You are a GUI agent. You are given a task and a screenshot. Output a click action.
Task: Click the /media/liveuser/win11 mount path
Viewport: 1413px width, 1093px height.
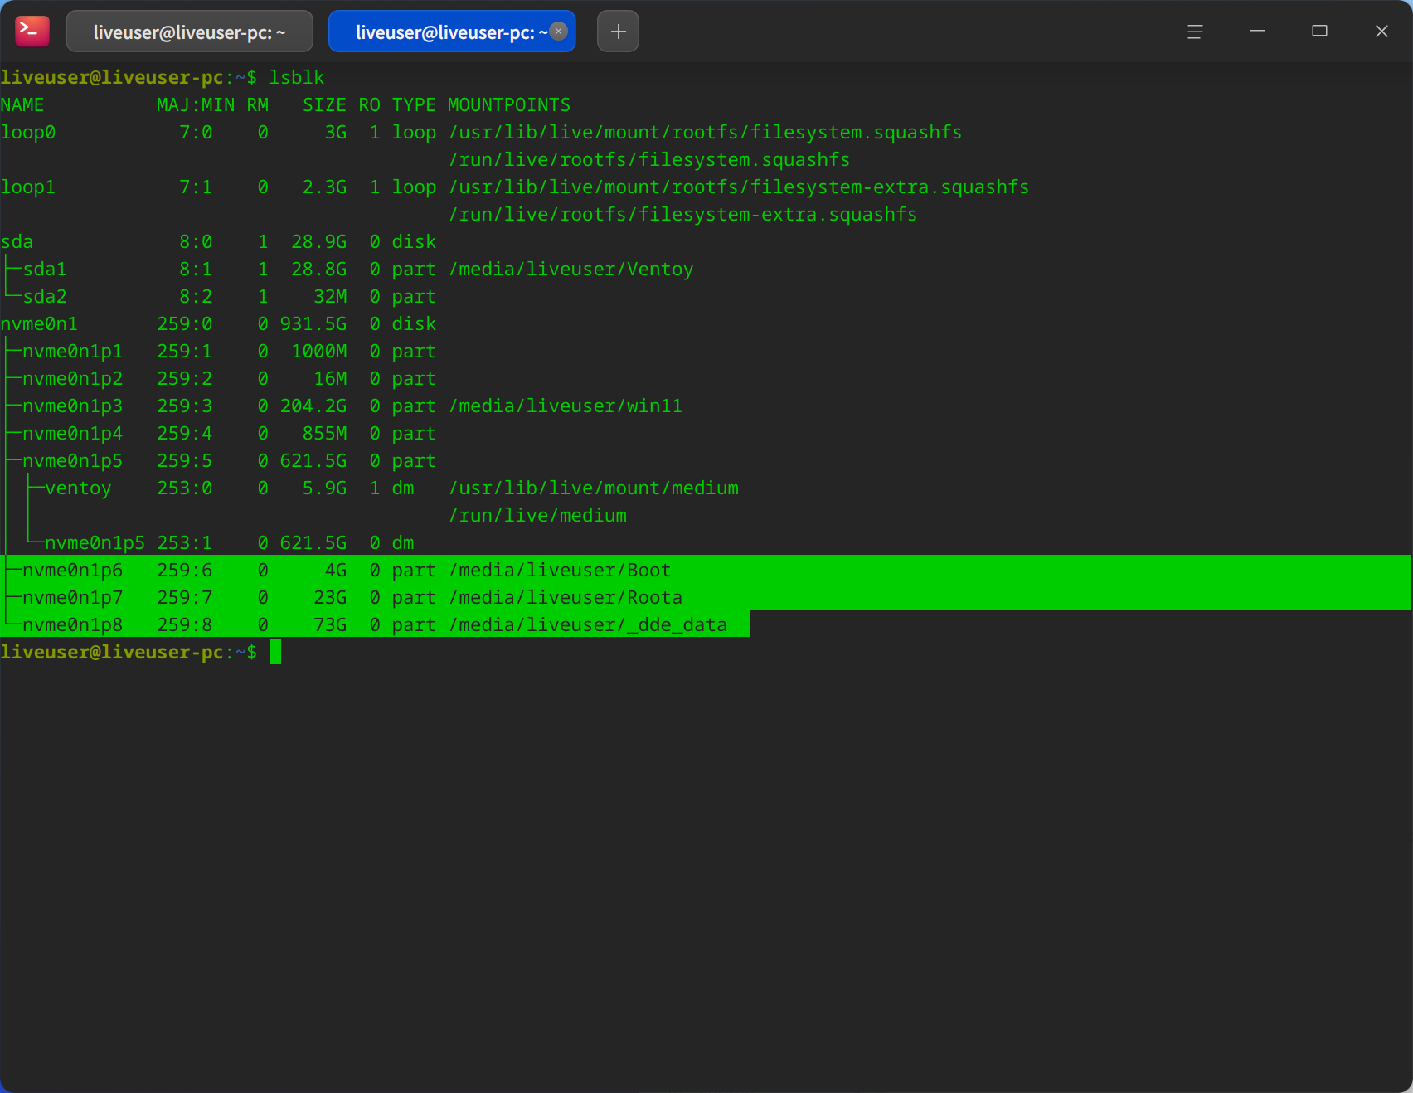click(566, 406)
